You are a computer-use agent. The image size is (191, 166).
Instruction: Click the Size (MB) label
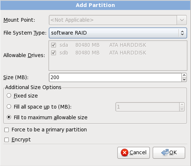16,77
